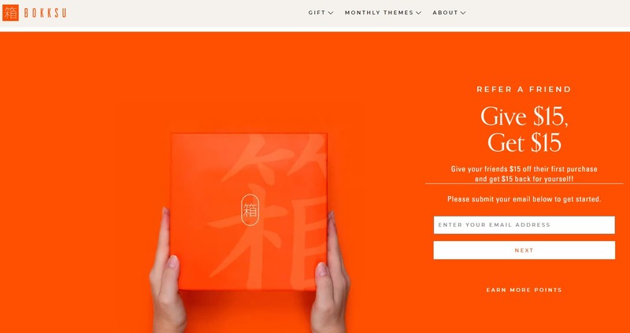Viewport: 630px width, 333px height.
Task: Click the oval kanji emblem on the box
Action: pos(250,210)
